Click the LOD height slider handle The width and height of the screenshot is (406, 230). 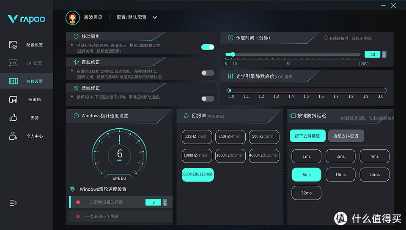(x=230, y=90)
